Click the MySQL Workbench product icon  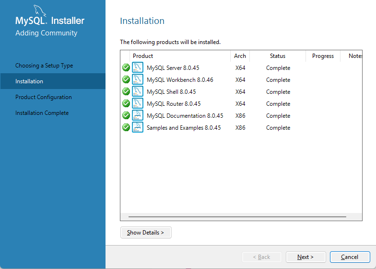[137, 79]
